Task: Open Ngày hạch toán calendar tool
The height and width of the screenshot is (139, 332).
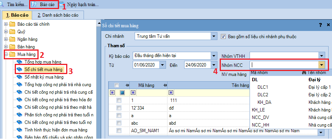Action: (x=79, y=4)
